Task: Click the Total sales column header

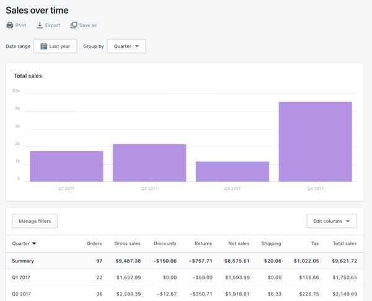Action: click(345, 243)
